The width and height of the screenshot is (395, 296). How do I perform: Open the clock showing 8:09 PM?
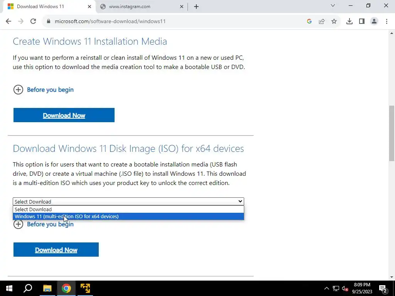tap(362, 288)
